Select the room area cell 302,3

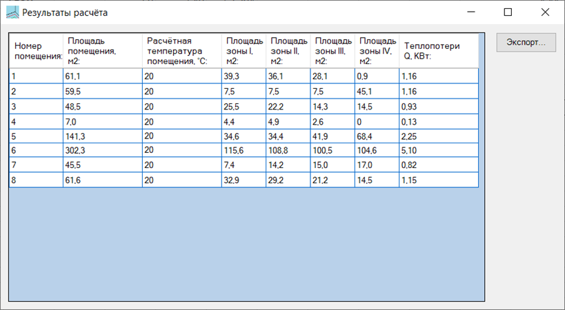click(x=102, y=150)
